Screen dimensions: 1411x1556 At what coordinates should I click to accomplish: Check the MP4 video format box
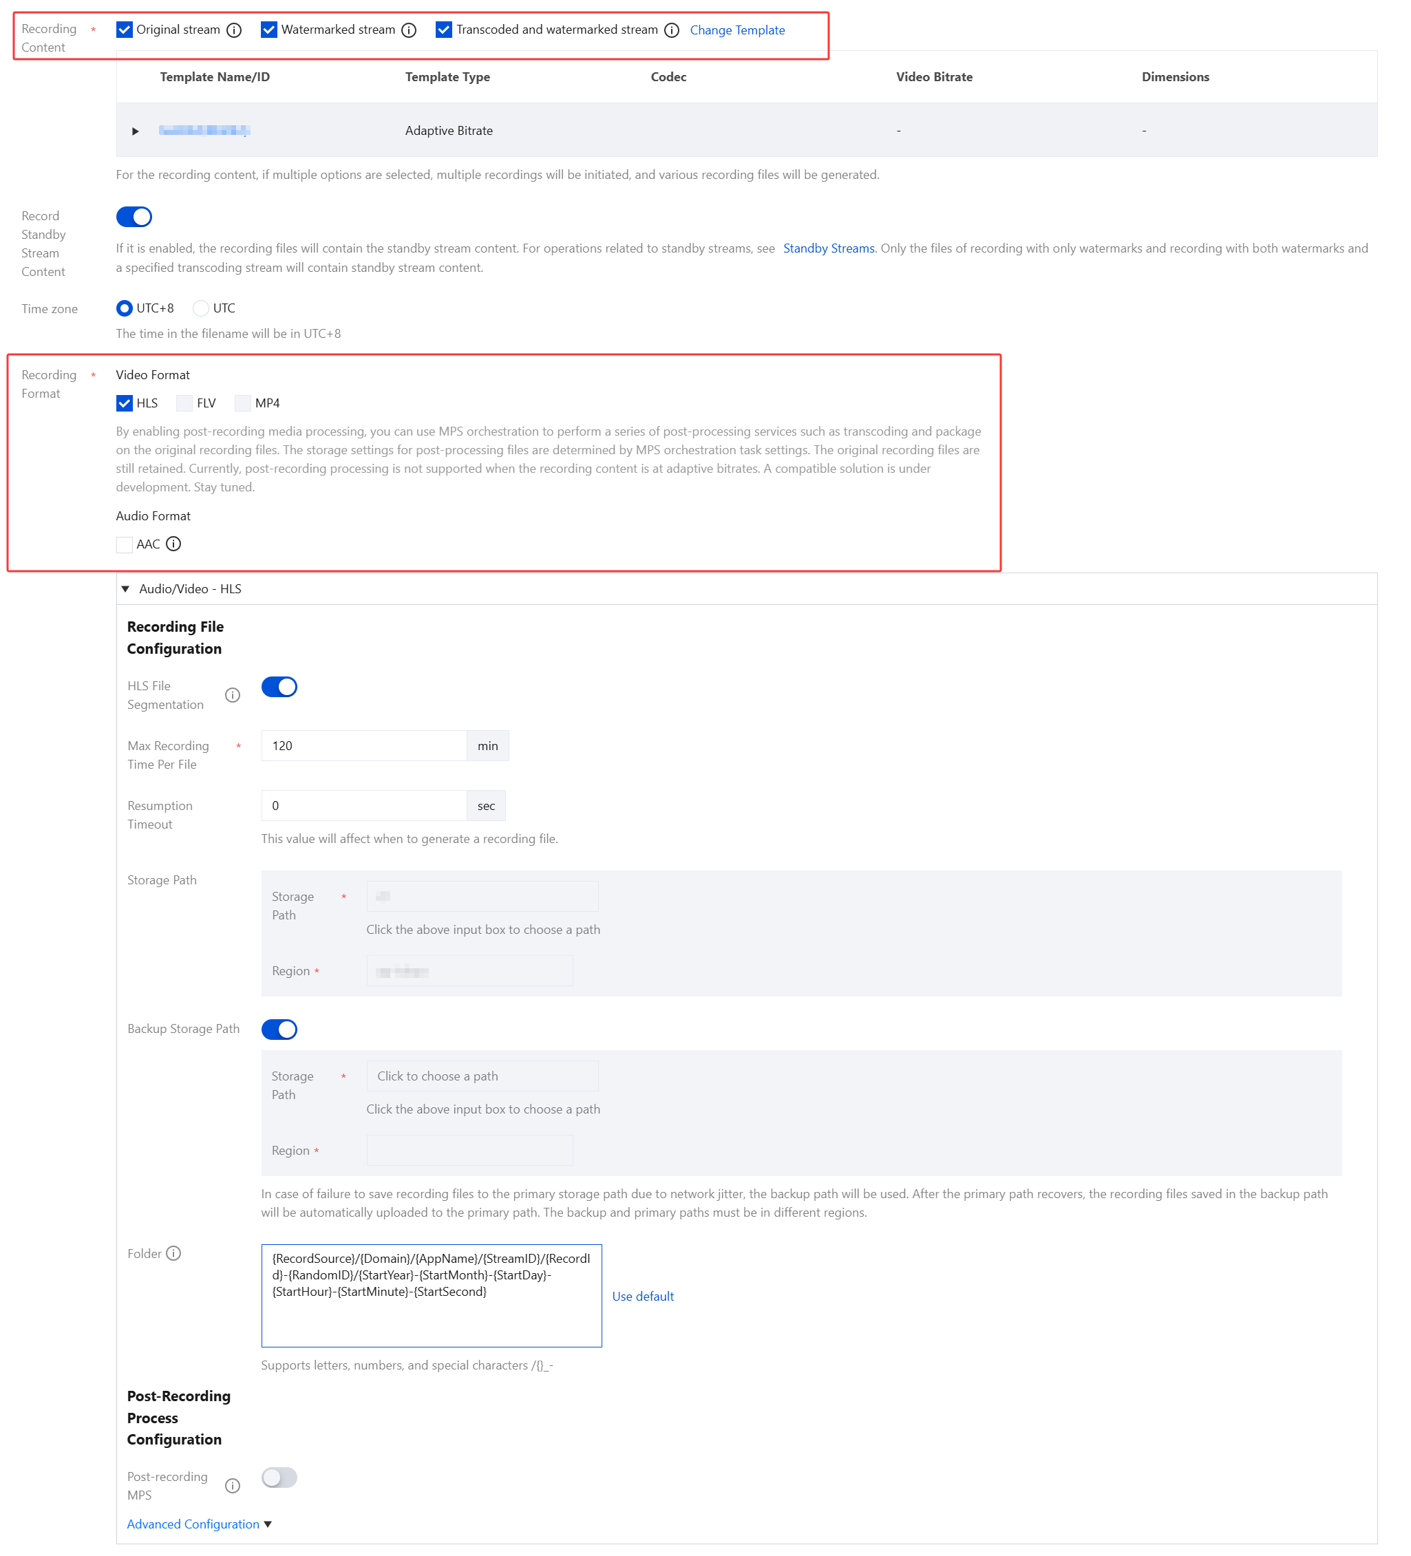243,403
